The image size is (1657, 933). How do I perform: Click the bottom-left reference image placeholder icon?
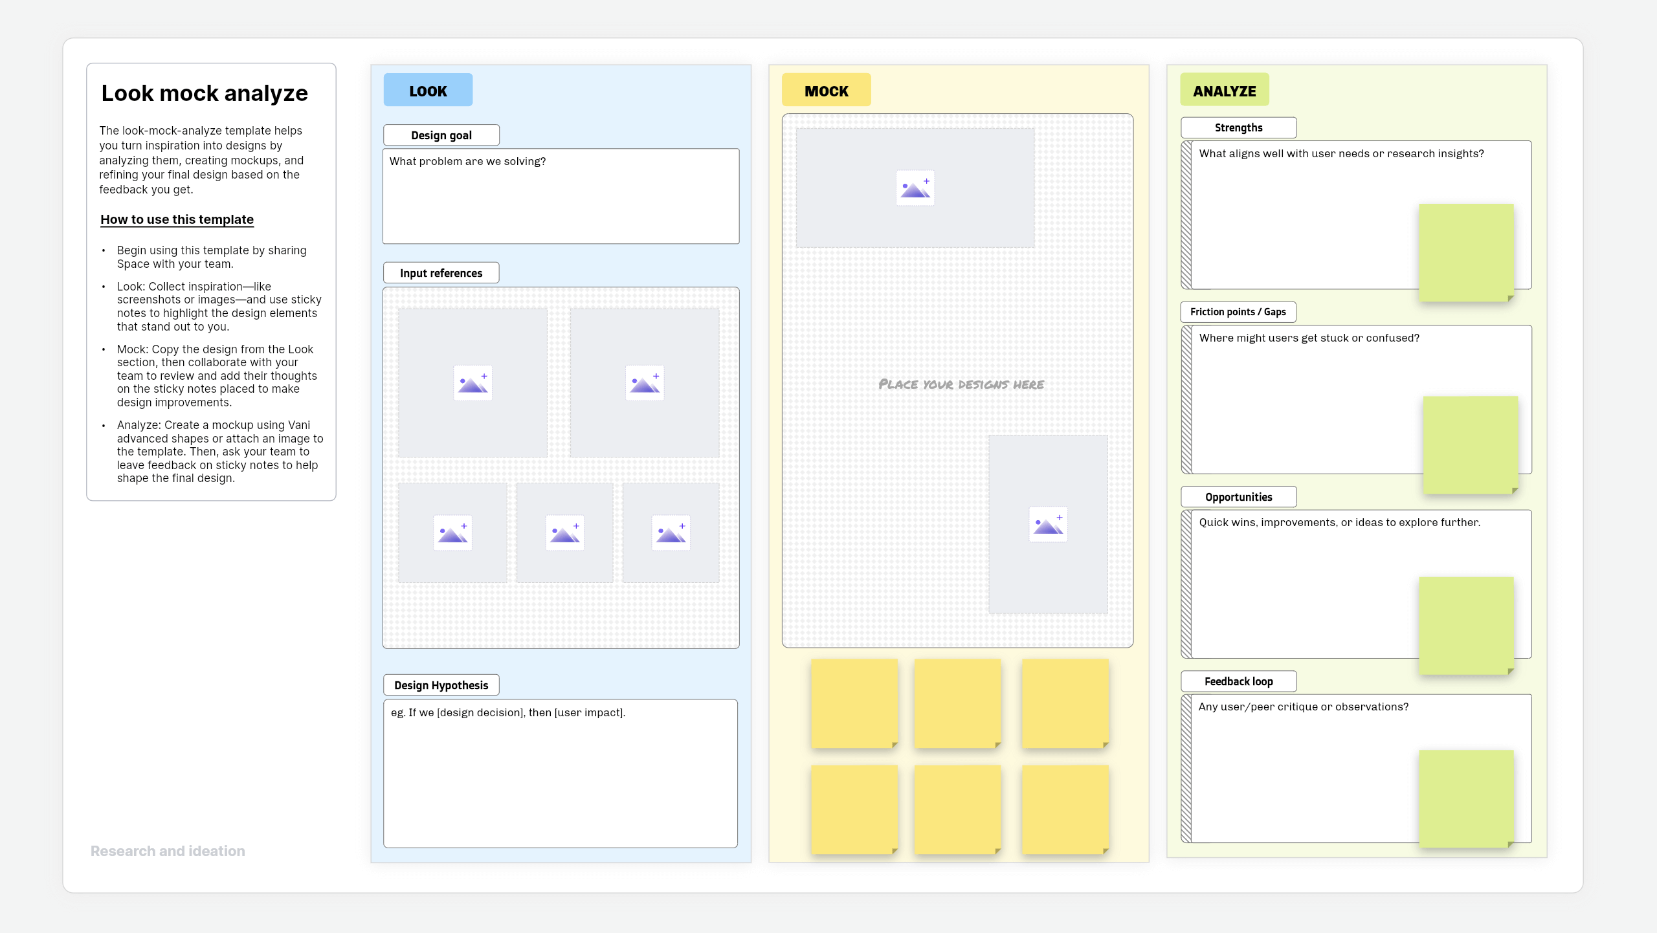[452, 532]
